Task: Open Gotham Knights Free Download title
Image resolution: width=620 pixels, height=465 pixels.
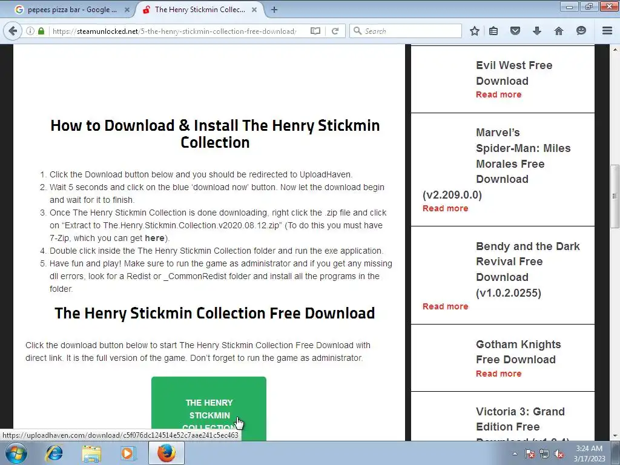Action: pyautogui.click(x=518, y=352)
